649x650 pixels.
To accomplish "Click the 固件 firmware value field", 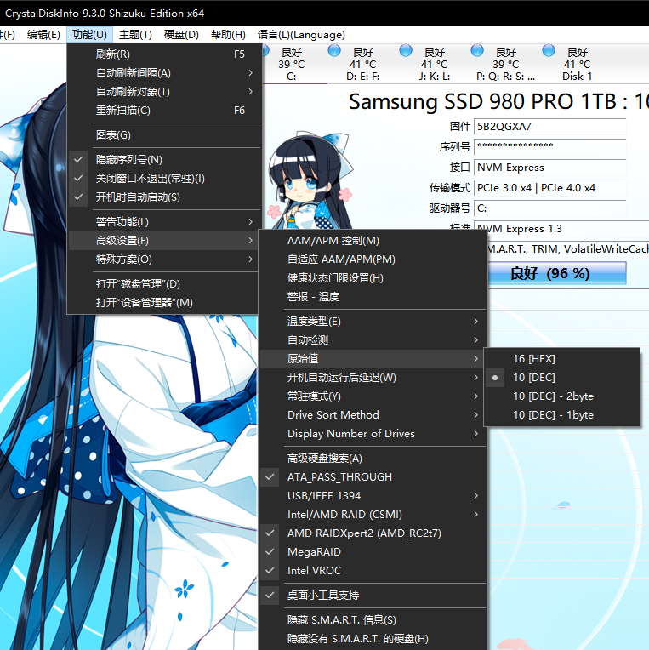I will 549,127.
